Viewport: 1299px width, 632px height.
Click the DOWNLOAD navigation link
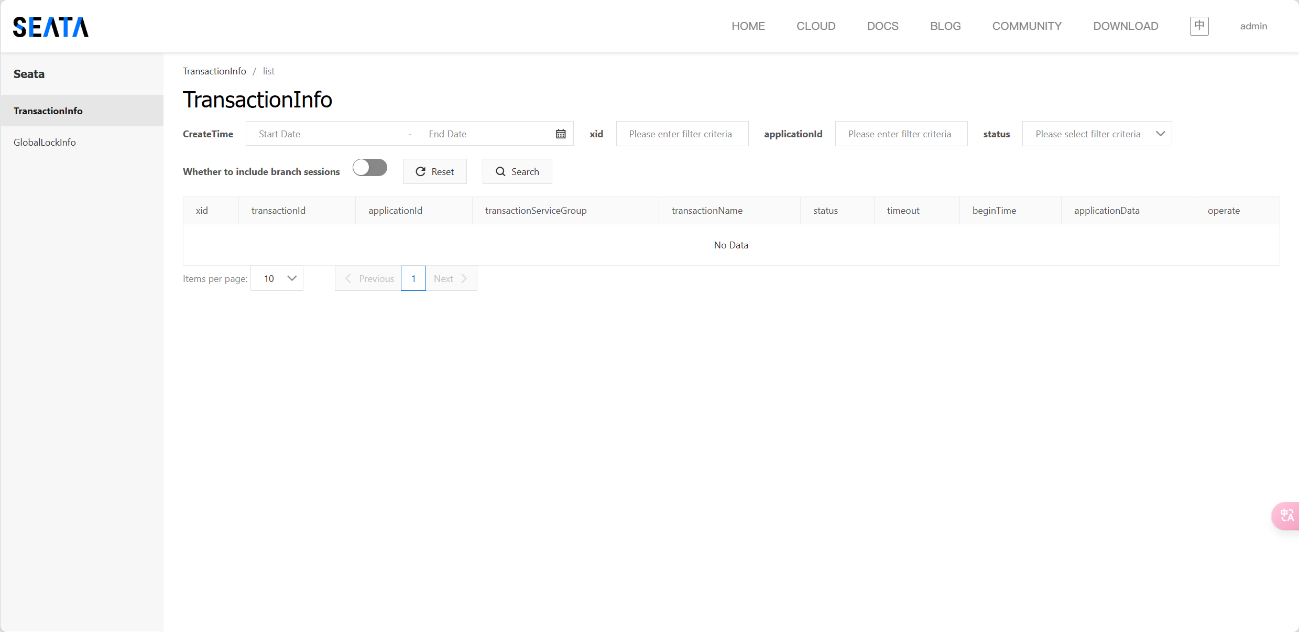pos(1125,26)
